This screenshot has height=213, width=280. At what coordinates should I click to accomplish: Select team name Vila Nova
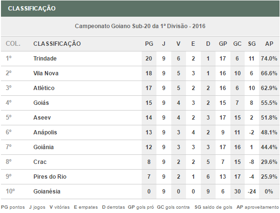click(x=46, y=73)
